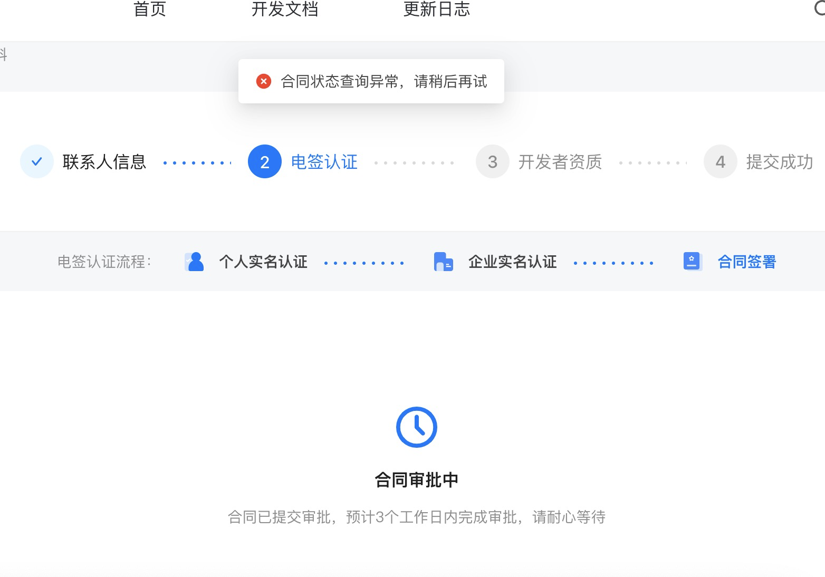Click the checkmark circle for 联系人信息 step
This screenshot has width=825, height=577.
click(x=37, y=161)
